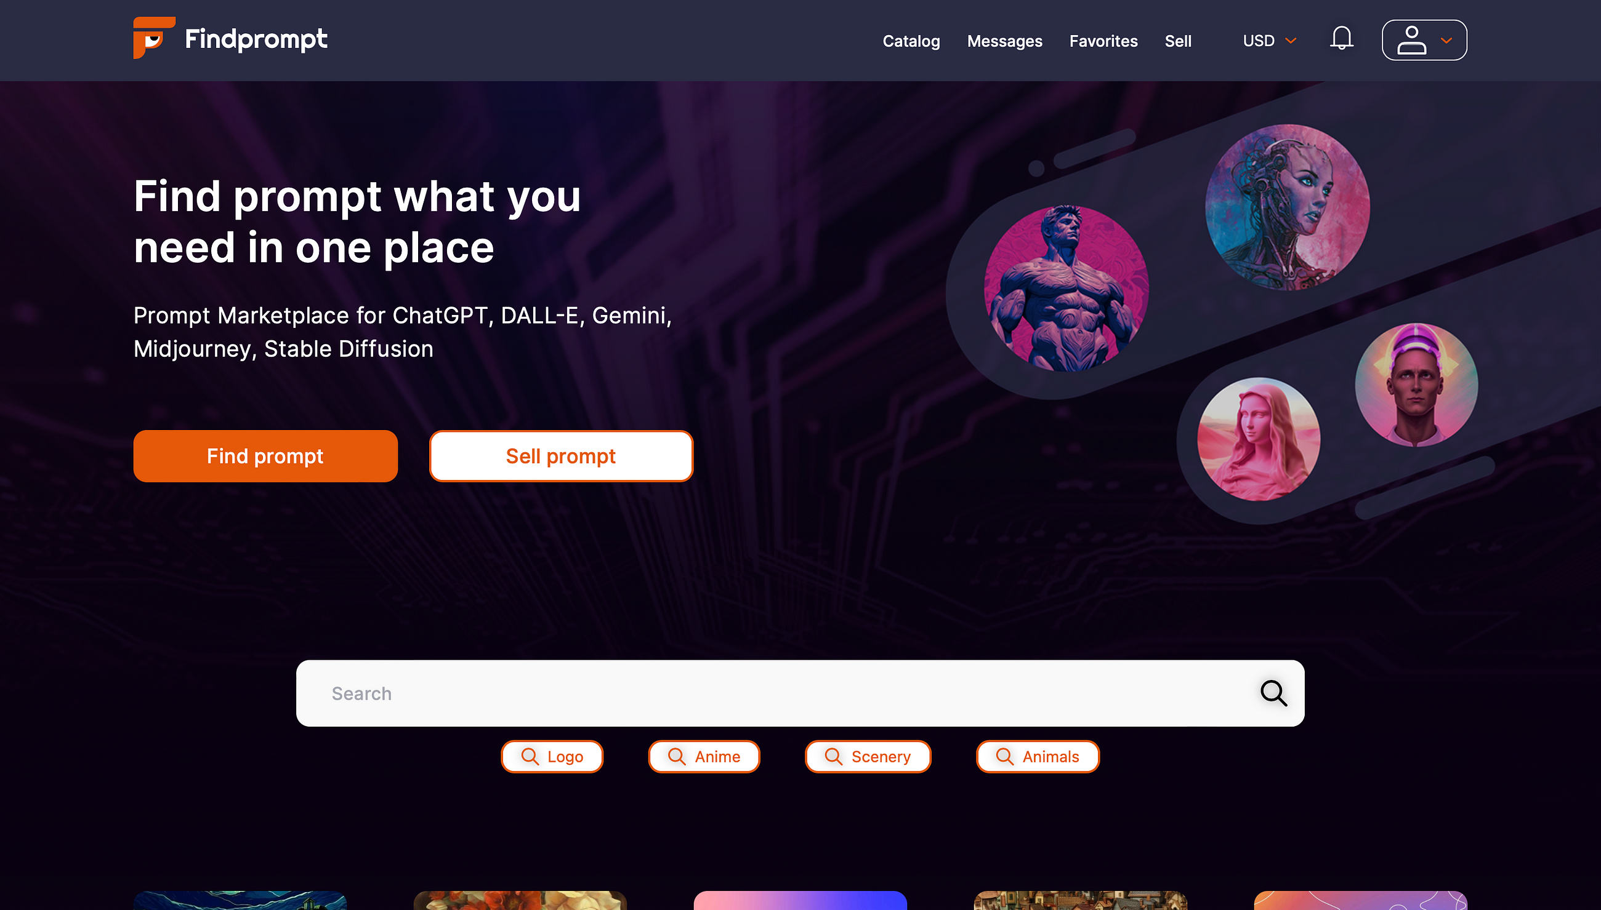Open the Catalog navigation menu
The image size is (1601, 910).
click(911, 41)
